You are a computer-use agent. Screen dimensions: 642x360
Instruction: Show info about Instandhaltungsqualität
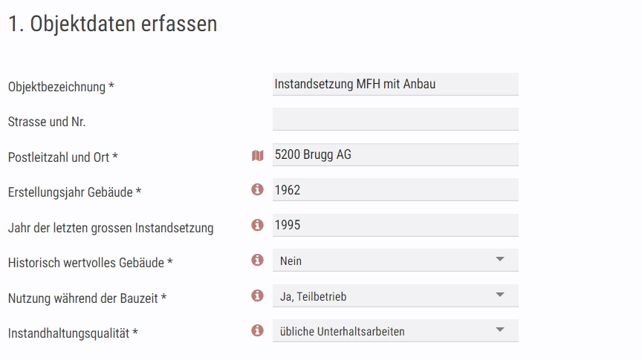[257, 330]
